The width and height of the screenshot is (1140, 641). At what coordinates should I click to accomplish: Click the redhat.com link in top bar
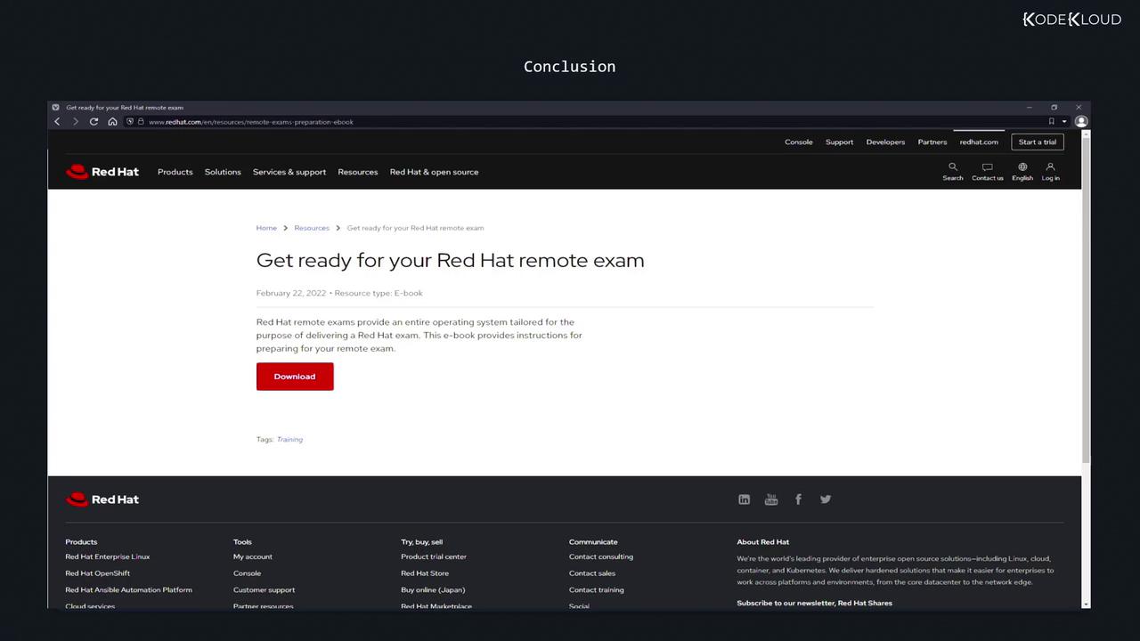pyautogui.click(x=979, y=142)
